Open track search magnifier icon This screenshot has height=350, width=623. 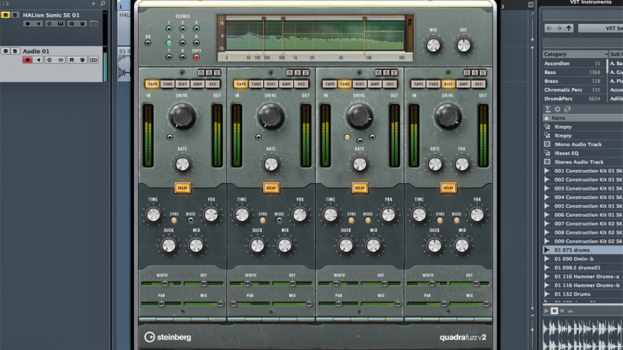tap(103, 4)
